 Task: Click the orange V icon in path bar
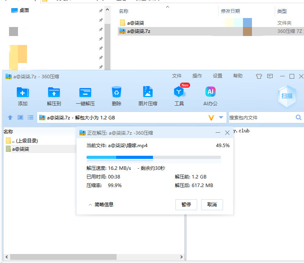pos(211,118)
